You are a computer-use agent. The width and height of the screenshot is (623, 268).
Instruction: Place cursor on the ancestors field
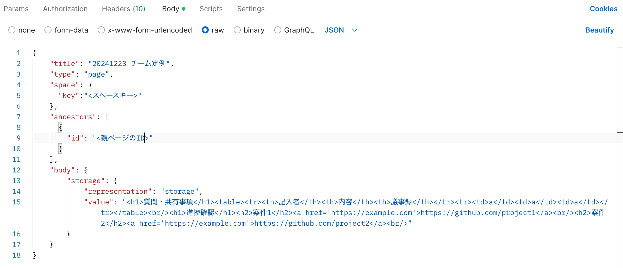coord(72,117)
